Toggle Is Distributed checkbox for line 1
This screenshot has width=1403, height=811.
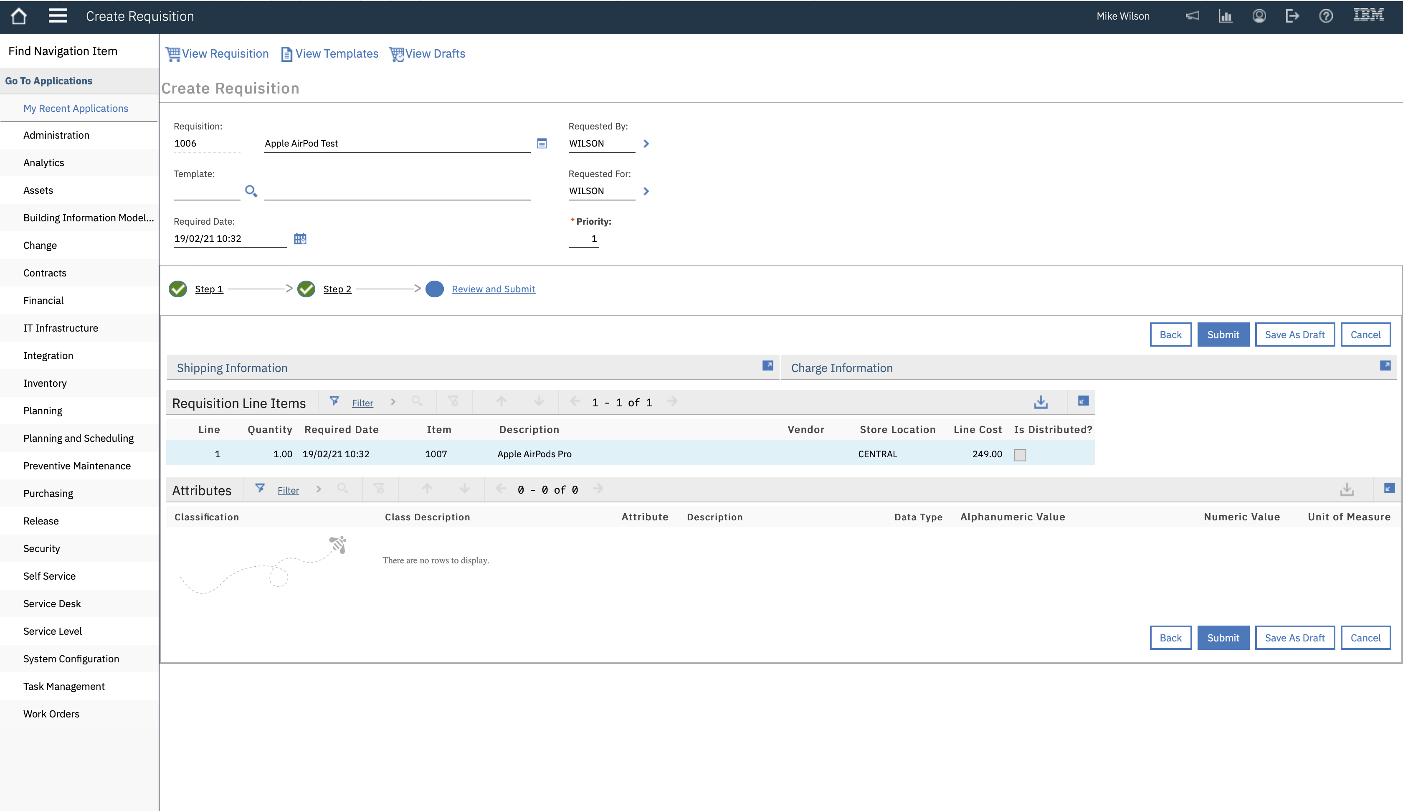(x=1020, y=455)
